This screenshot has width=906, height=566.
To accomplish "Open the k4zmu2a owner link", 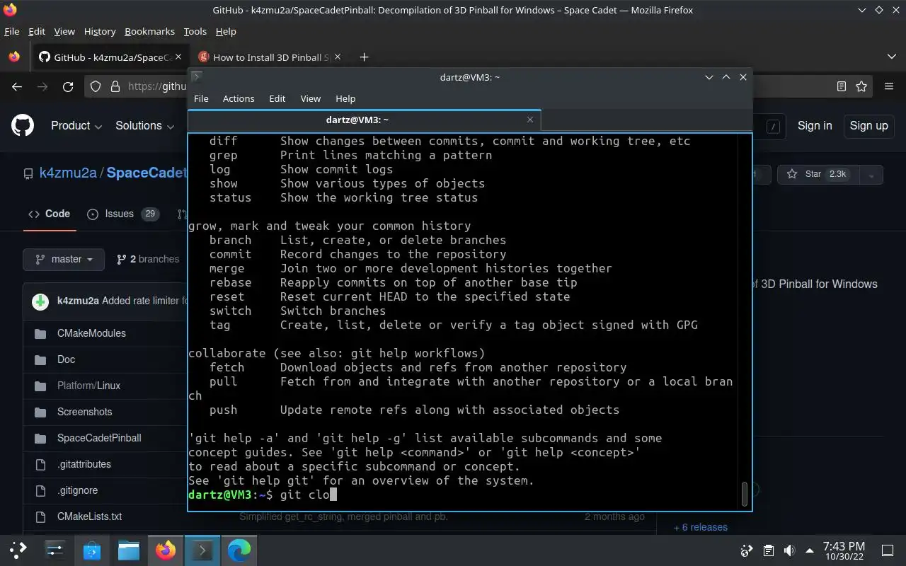I will click(68, 173).
